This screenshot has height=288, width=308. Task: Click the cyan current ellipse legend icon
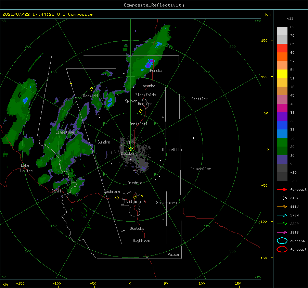pos(282,241)
